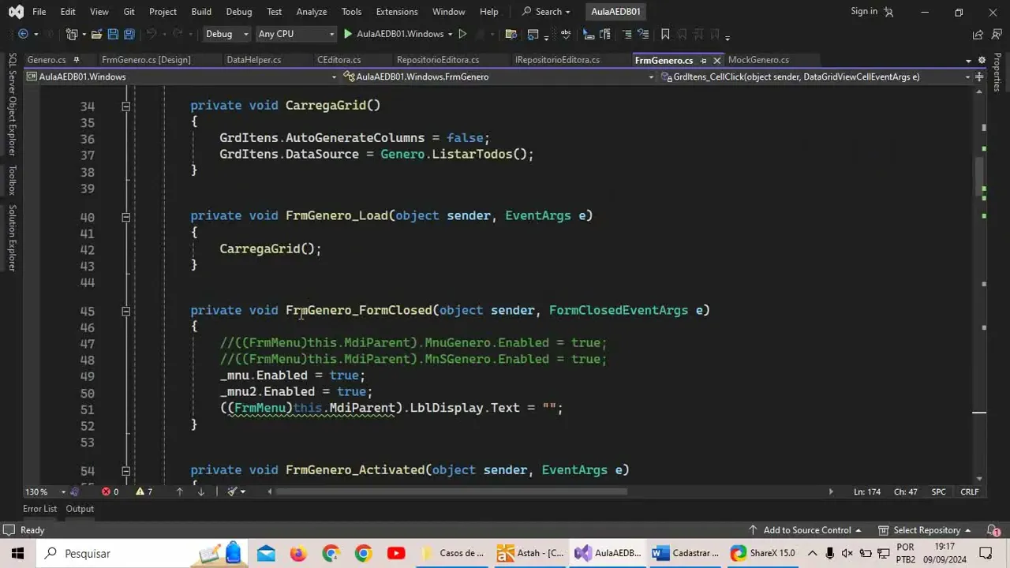Viewport: 1010px width, 568px height.
Task: Switch to RepositorioEditora.cs tab
Action: click(x=438, y=60)
